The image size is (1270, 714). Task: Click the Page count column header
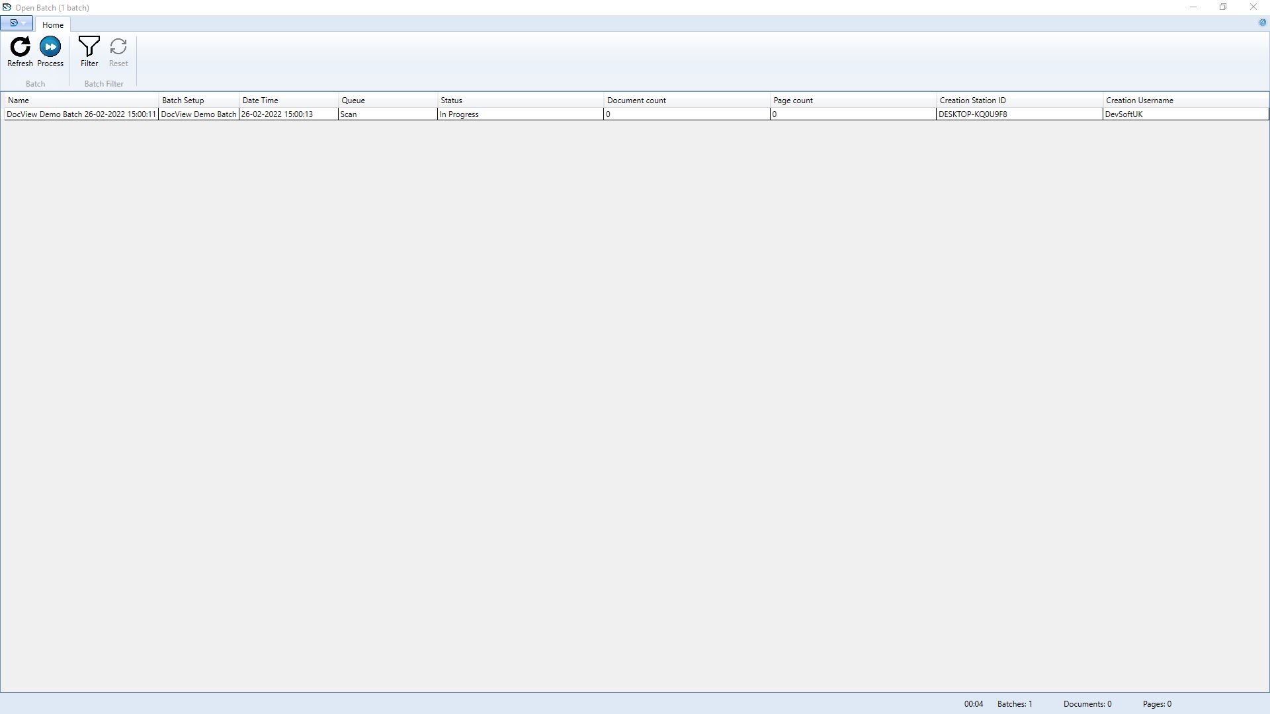pos(852,100)
